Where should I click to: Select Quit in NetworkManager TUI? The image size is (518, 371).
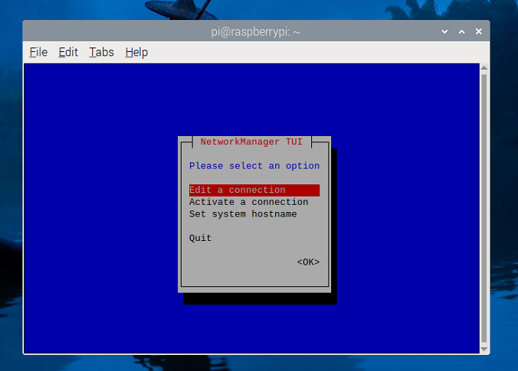click(200, 238)
